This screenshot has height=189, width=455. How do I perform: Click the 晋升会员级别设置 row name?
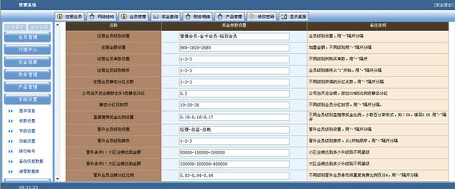tap(113, 129)
